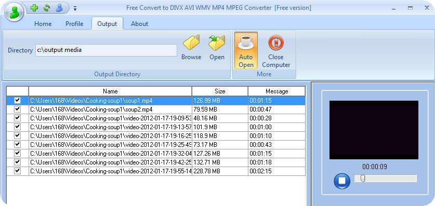The image size is (435, 206).
Task: Open the quick access toolbar dropdown arrow
Action: (x=75, y=9)
